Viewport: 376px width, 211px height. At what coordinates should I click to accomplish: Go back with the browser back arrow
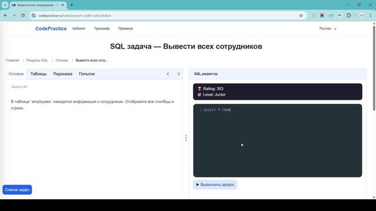click(5, 16)
